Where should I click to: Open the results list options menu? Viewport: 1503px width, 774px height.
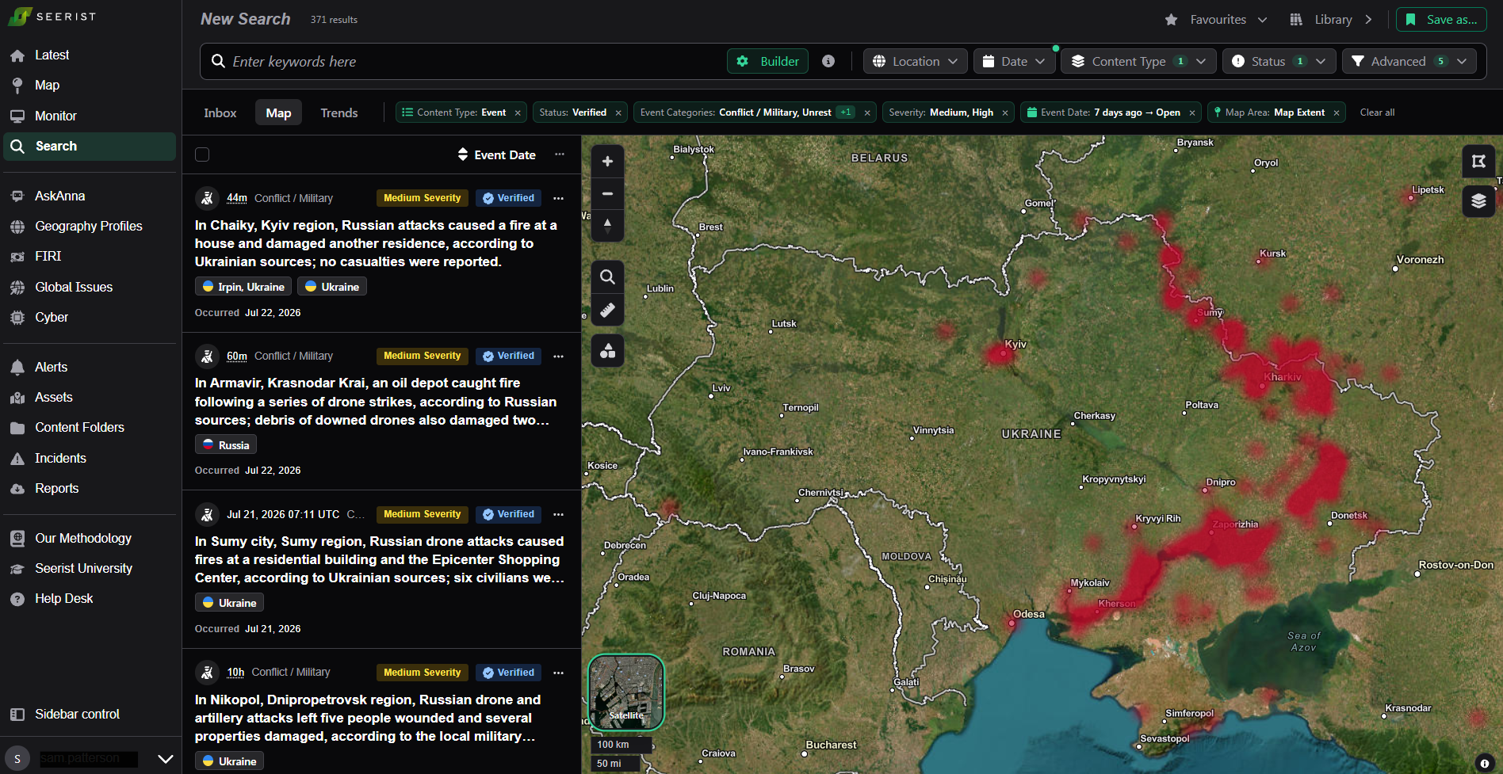[560, 154]
